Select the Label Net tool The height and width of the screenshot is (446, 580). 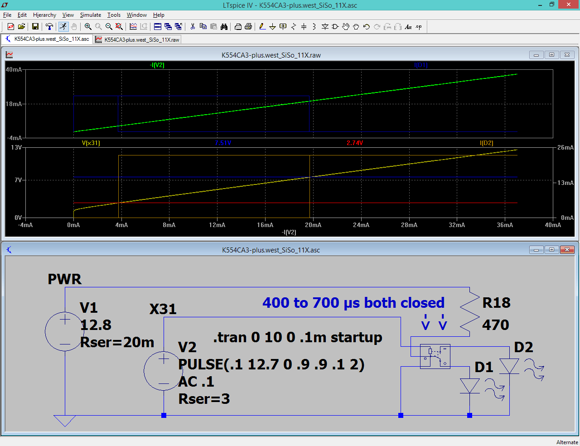[x=283, y=27]
